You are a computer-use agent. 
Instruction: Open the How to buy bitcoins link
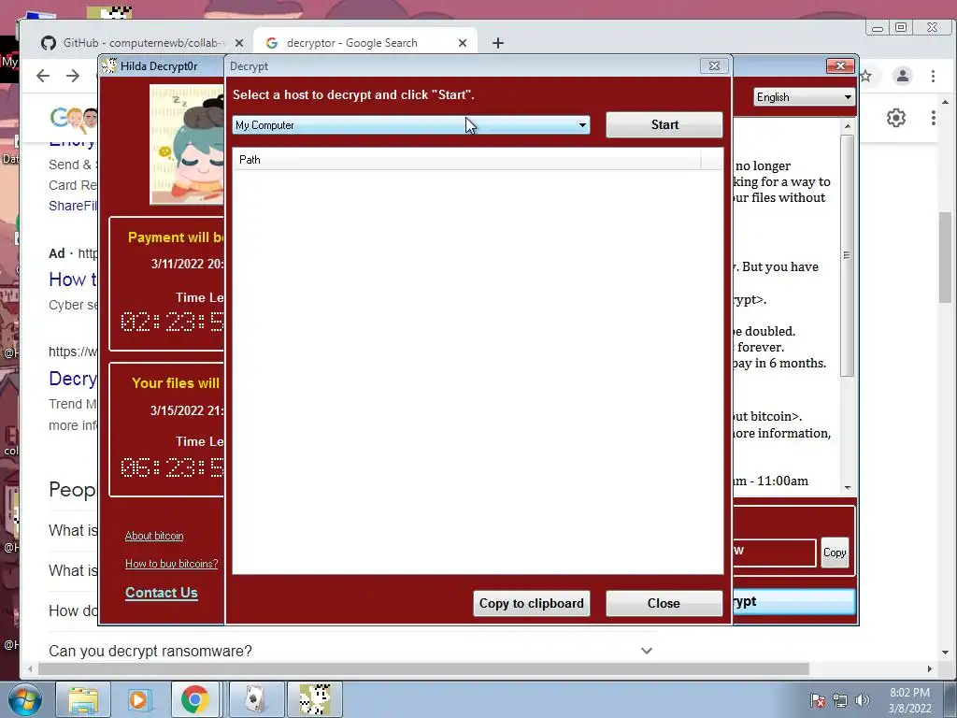click(x=172, y=564)
